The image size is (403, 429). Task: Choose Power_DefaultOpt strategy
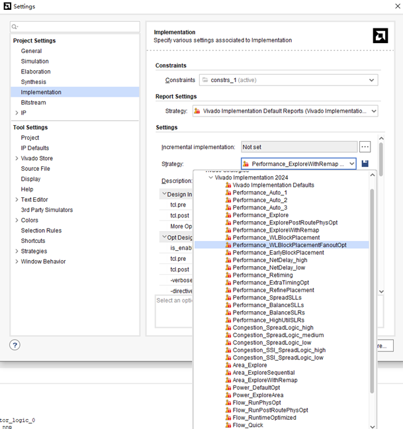click(x=256, y=388)
